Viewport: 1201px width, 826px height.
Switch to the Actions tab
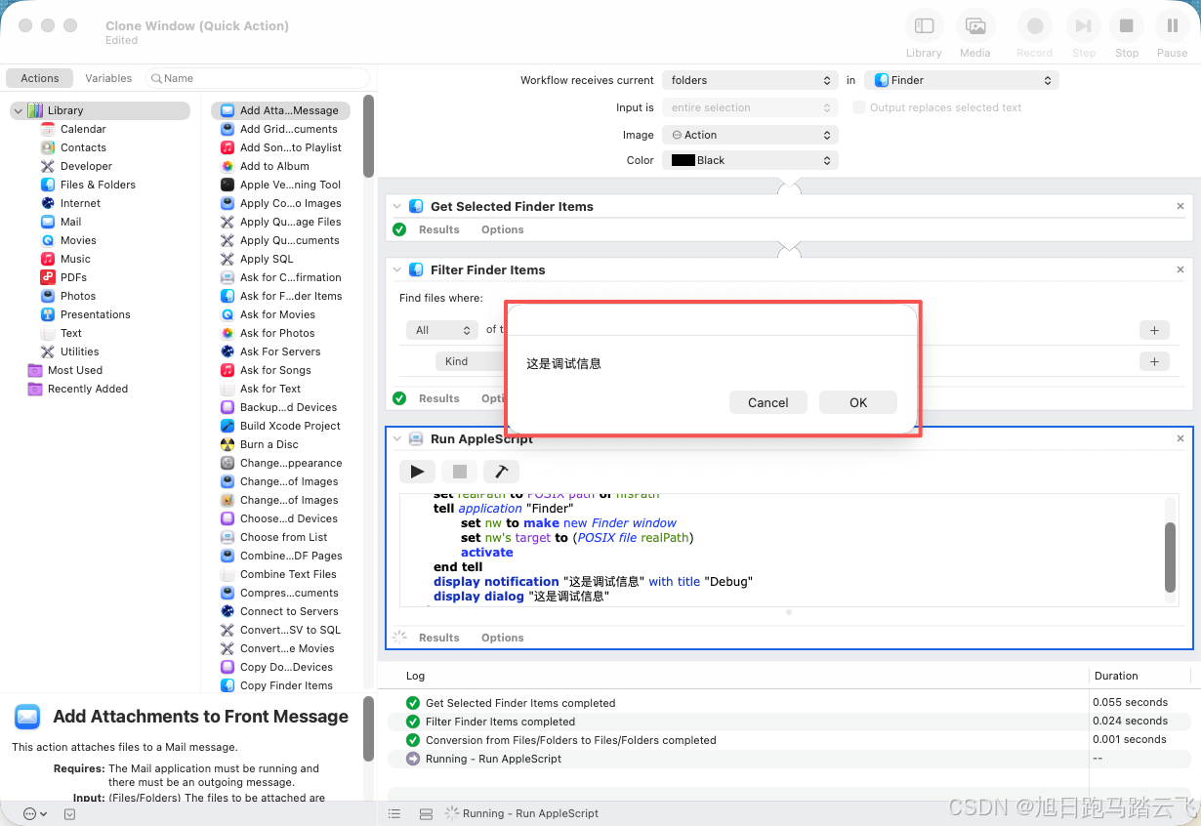click(x=40, y=78)
